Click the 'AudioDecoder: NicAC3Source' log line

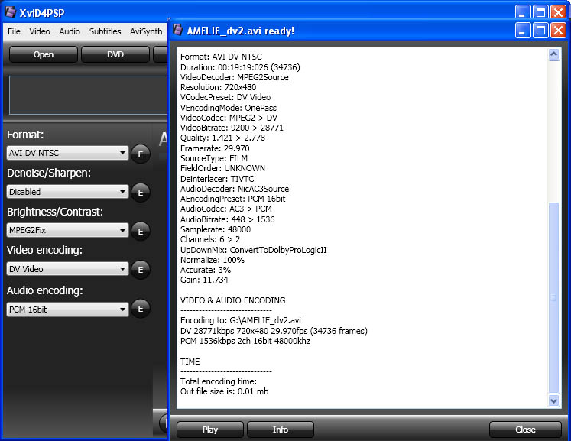(x=235, y=189)
